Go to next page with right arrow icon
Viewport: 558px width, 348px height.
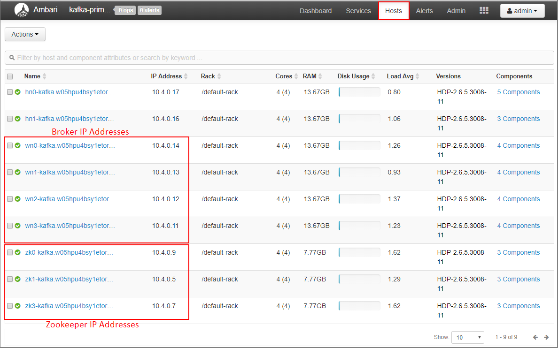pos(546,337)
